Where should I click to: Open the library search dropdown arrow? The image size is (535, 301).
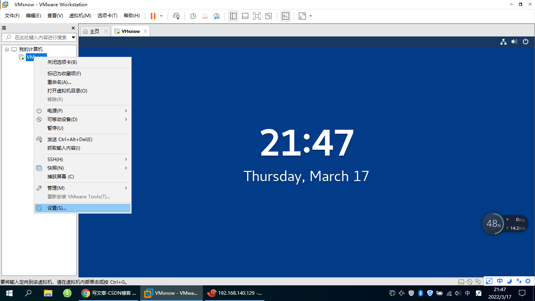[73, 38]
